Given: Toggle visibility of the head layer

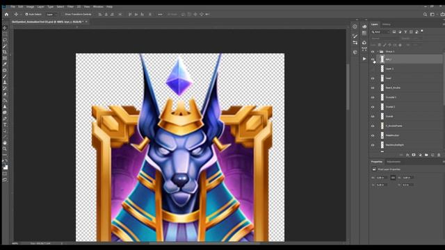Looking at the screenshot, I should (373, 78).
